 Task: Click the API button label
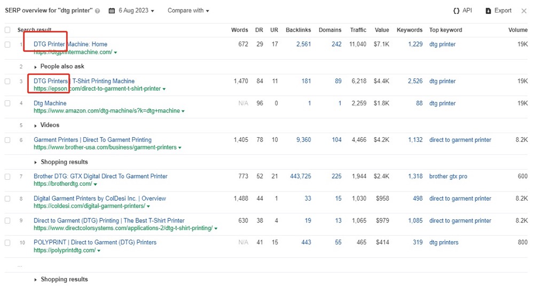467,11
